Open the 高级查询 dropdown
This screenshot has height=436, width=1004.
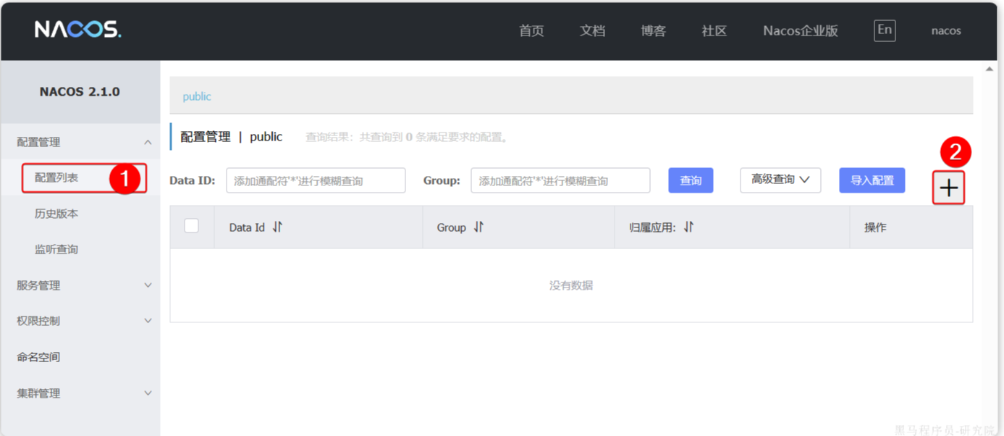(780, 180)
